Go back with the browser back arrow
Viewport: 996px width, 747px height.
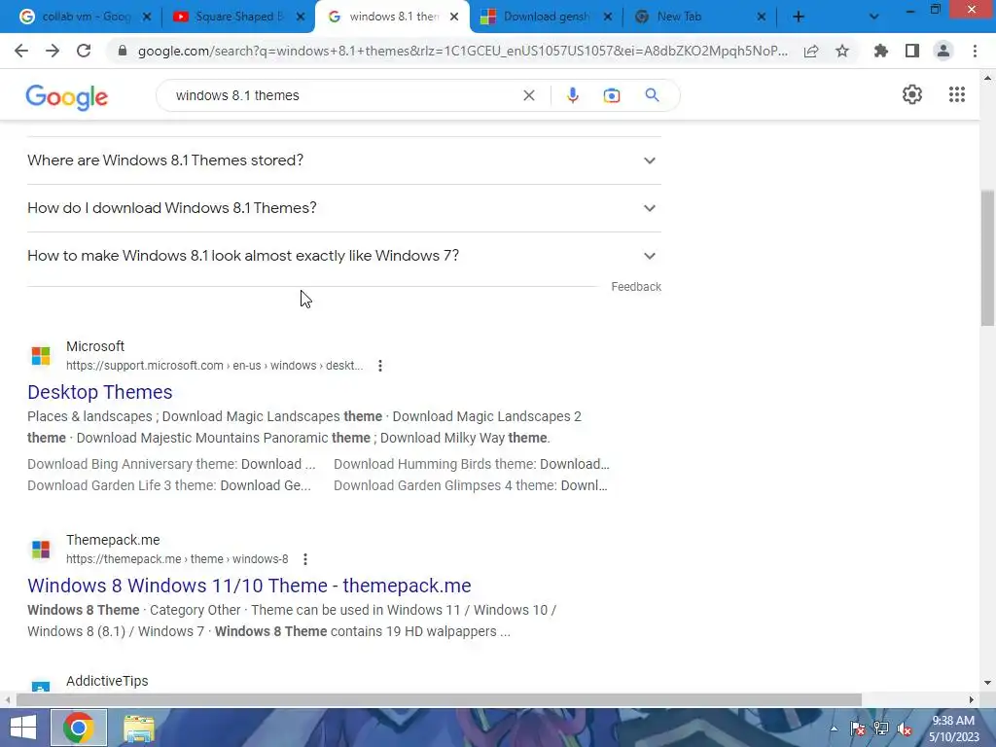pos(21,51)
